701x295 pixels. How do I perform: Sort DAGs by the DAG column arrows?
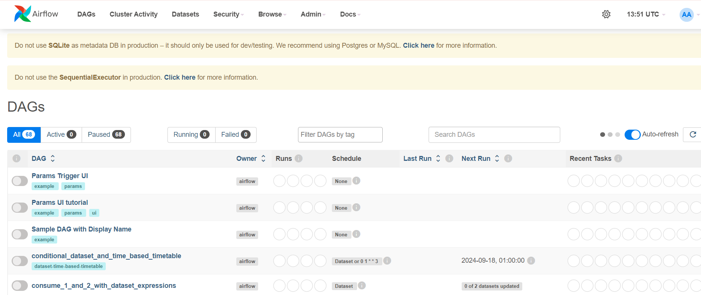click(53, 159)
